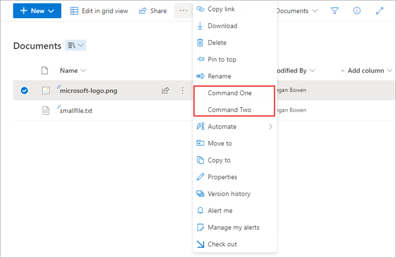Select Properties menu entry
This screenshot has height=258, width=396.
(235, 177)
